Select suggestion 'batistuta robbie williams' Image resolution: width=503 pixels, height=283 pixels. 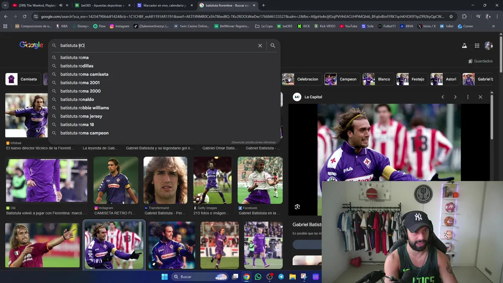pyautogui.click(x=164, y=108)
